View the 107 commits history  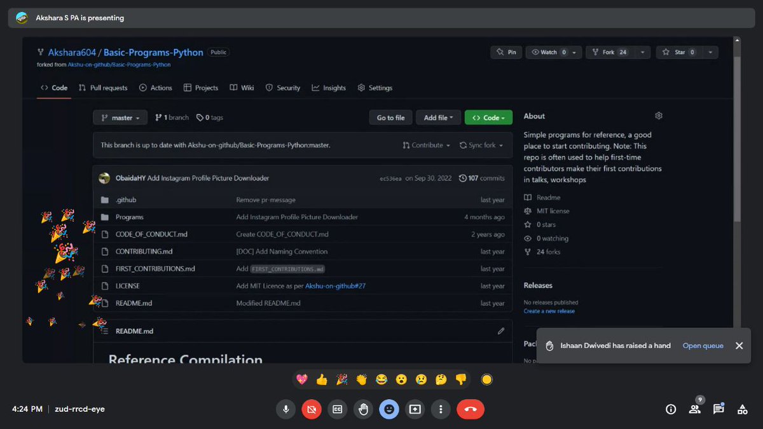pyautogui.click(x=482, y=178)
